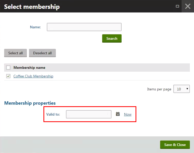Screen dimensions: 194x153
Task: Click Save & Close button
Action: coord(175,145)
